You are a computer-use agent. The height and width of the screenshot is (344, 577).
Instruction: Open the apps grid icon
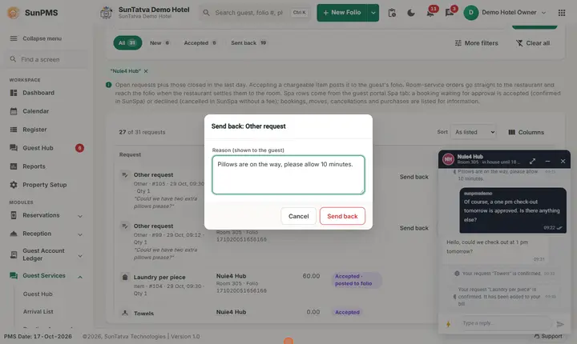[x=562, y=13]
